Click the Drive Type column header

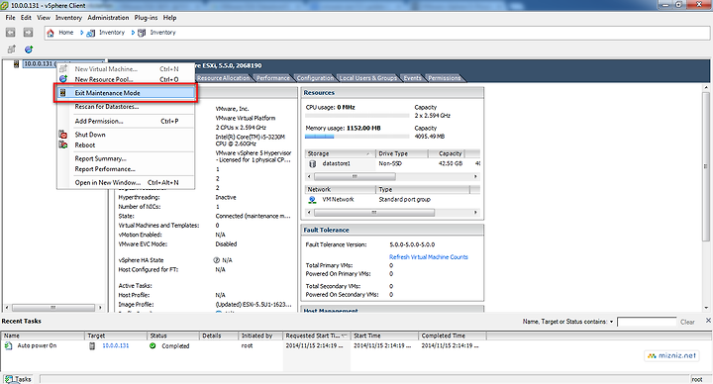pyautogui.click(x=402, y=153)
